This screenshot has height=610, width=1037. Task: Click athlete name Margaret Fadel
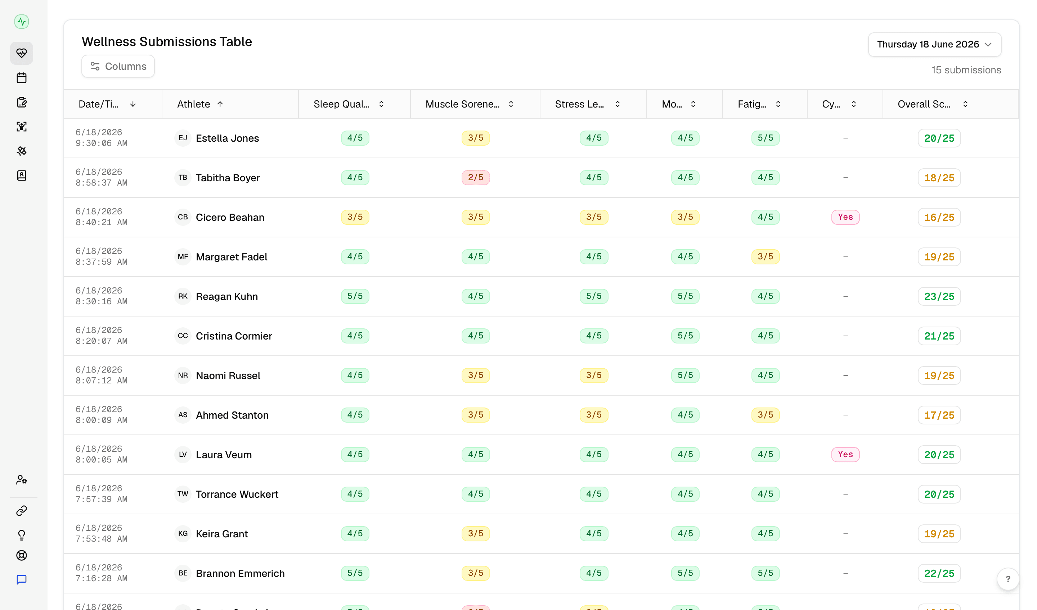232,257
